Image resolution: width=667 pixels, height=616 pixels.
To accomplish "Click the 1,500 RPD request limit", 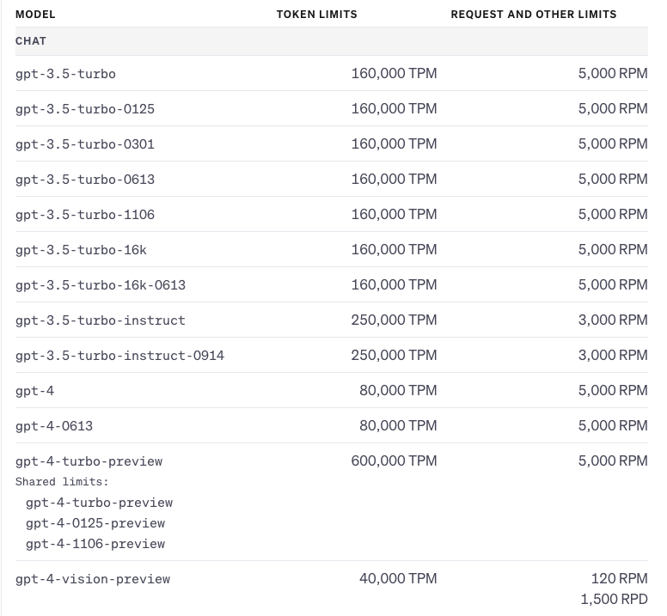I will click(x=614, y=599).
